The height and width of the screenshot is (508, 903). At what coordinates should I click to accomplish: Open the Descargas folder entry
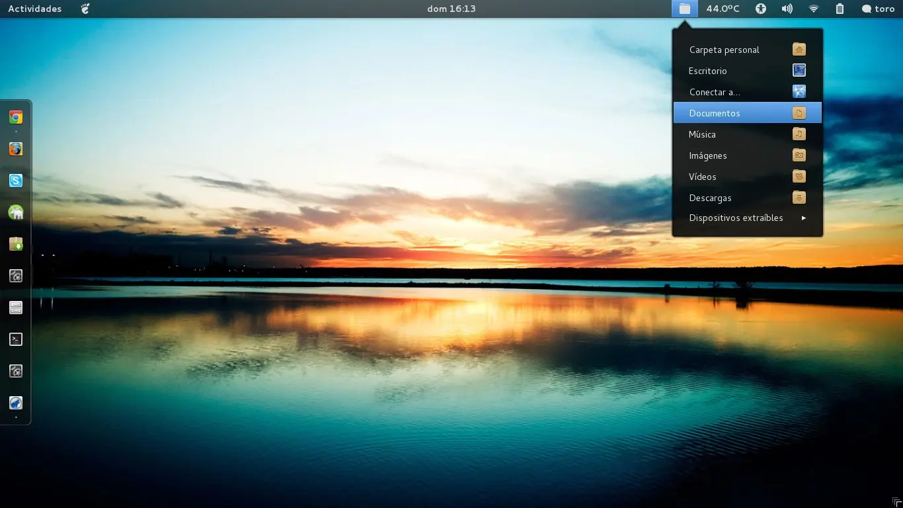click(x=748, y=198)
